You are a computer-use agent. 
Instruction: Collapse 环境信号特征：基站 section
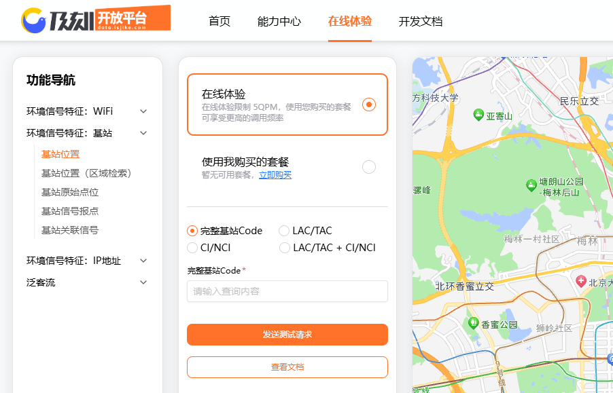point(143,133)
